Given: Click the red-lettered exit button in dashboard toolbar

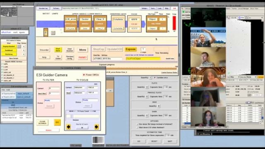Looking at the screenshot, I should pos(174,8).
